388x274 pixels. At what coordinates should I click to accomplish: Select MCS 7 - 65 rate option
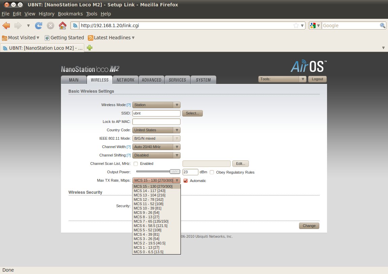point(151,221)
